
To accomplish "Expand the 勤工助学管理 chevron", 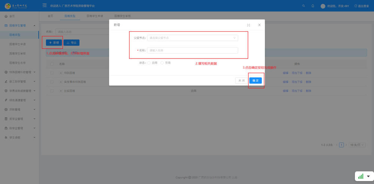I will click(34, 81).
